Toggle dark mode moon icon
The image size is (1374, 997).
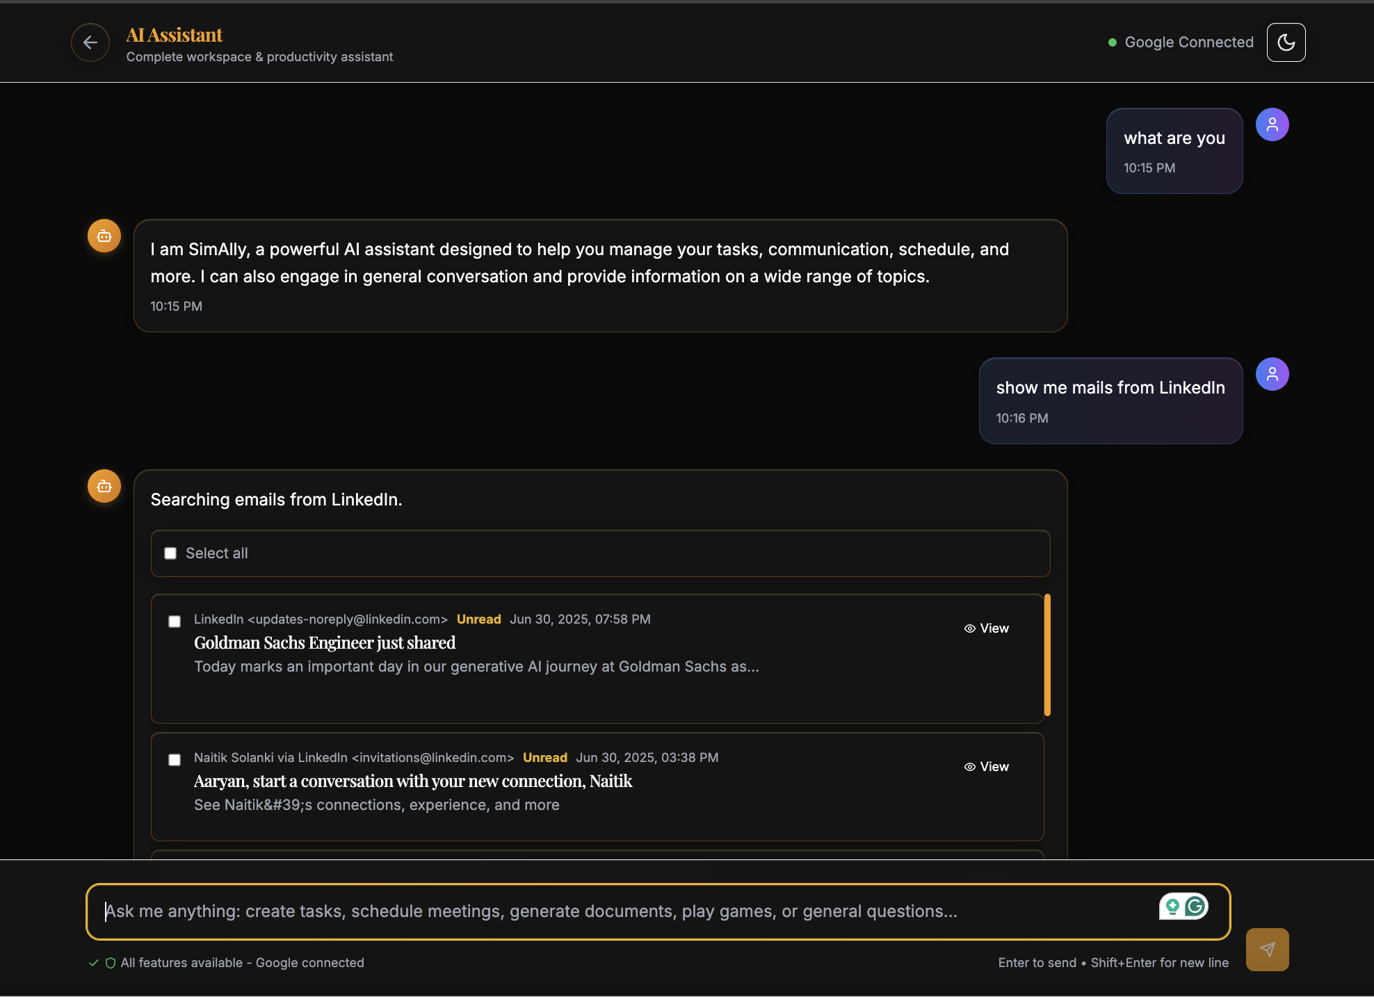[x=1286, y=42]
